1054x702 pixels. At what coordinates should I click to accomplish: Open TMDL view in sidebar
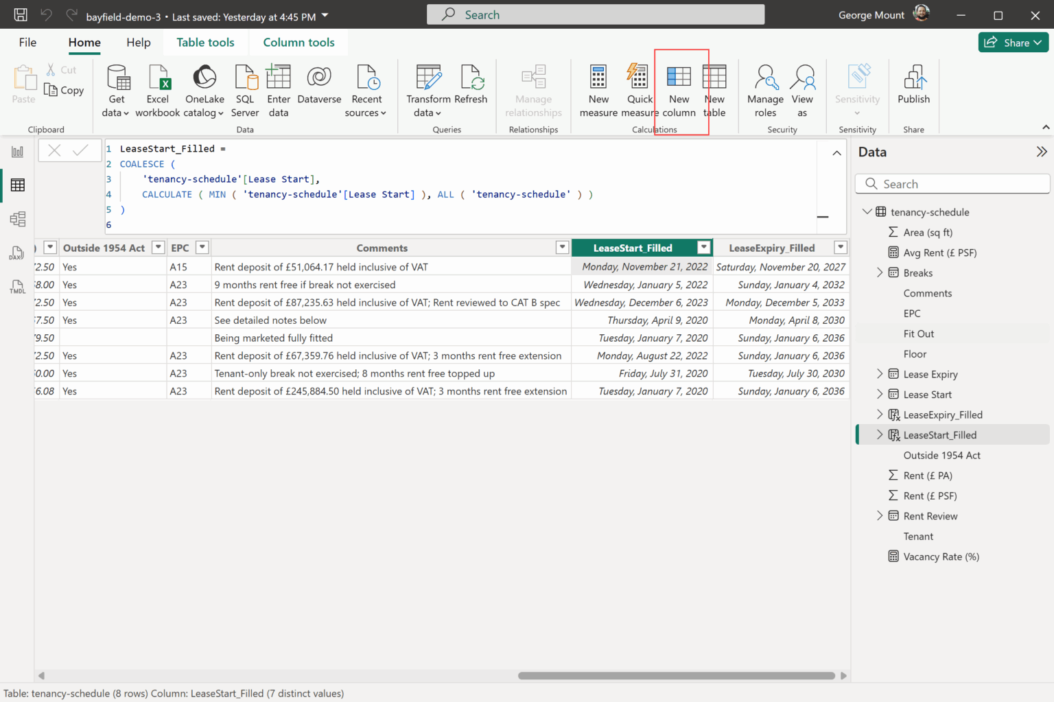coord(17,287)
